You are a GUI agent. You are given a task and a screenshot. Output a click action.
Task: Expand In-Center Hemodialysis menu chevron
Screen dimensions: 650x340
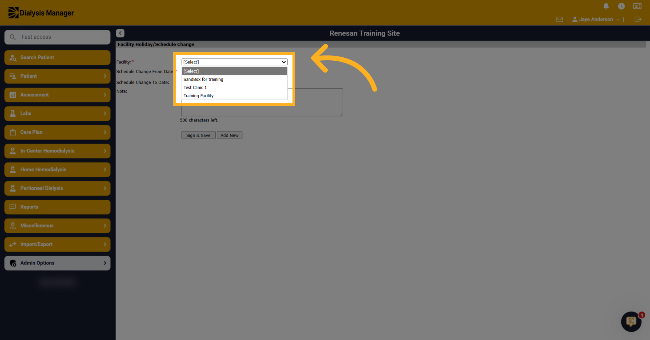(x=105, y=151)
